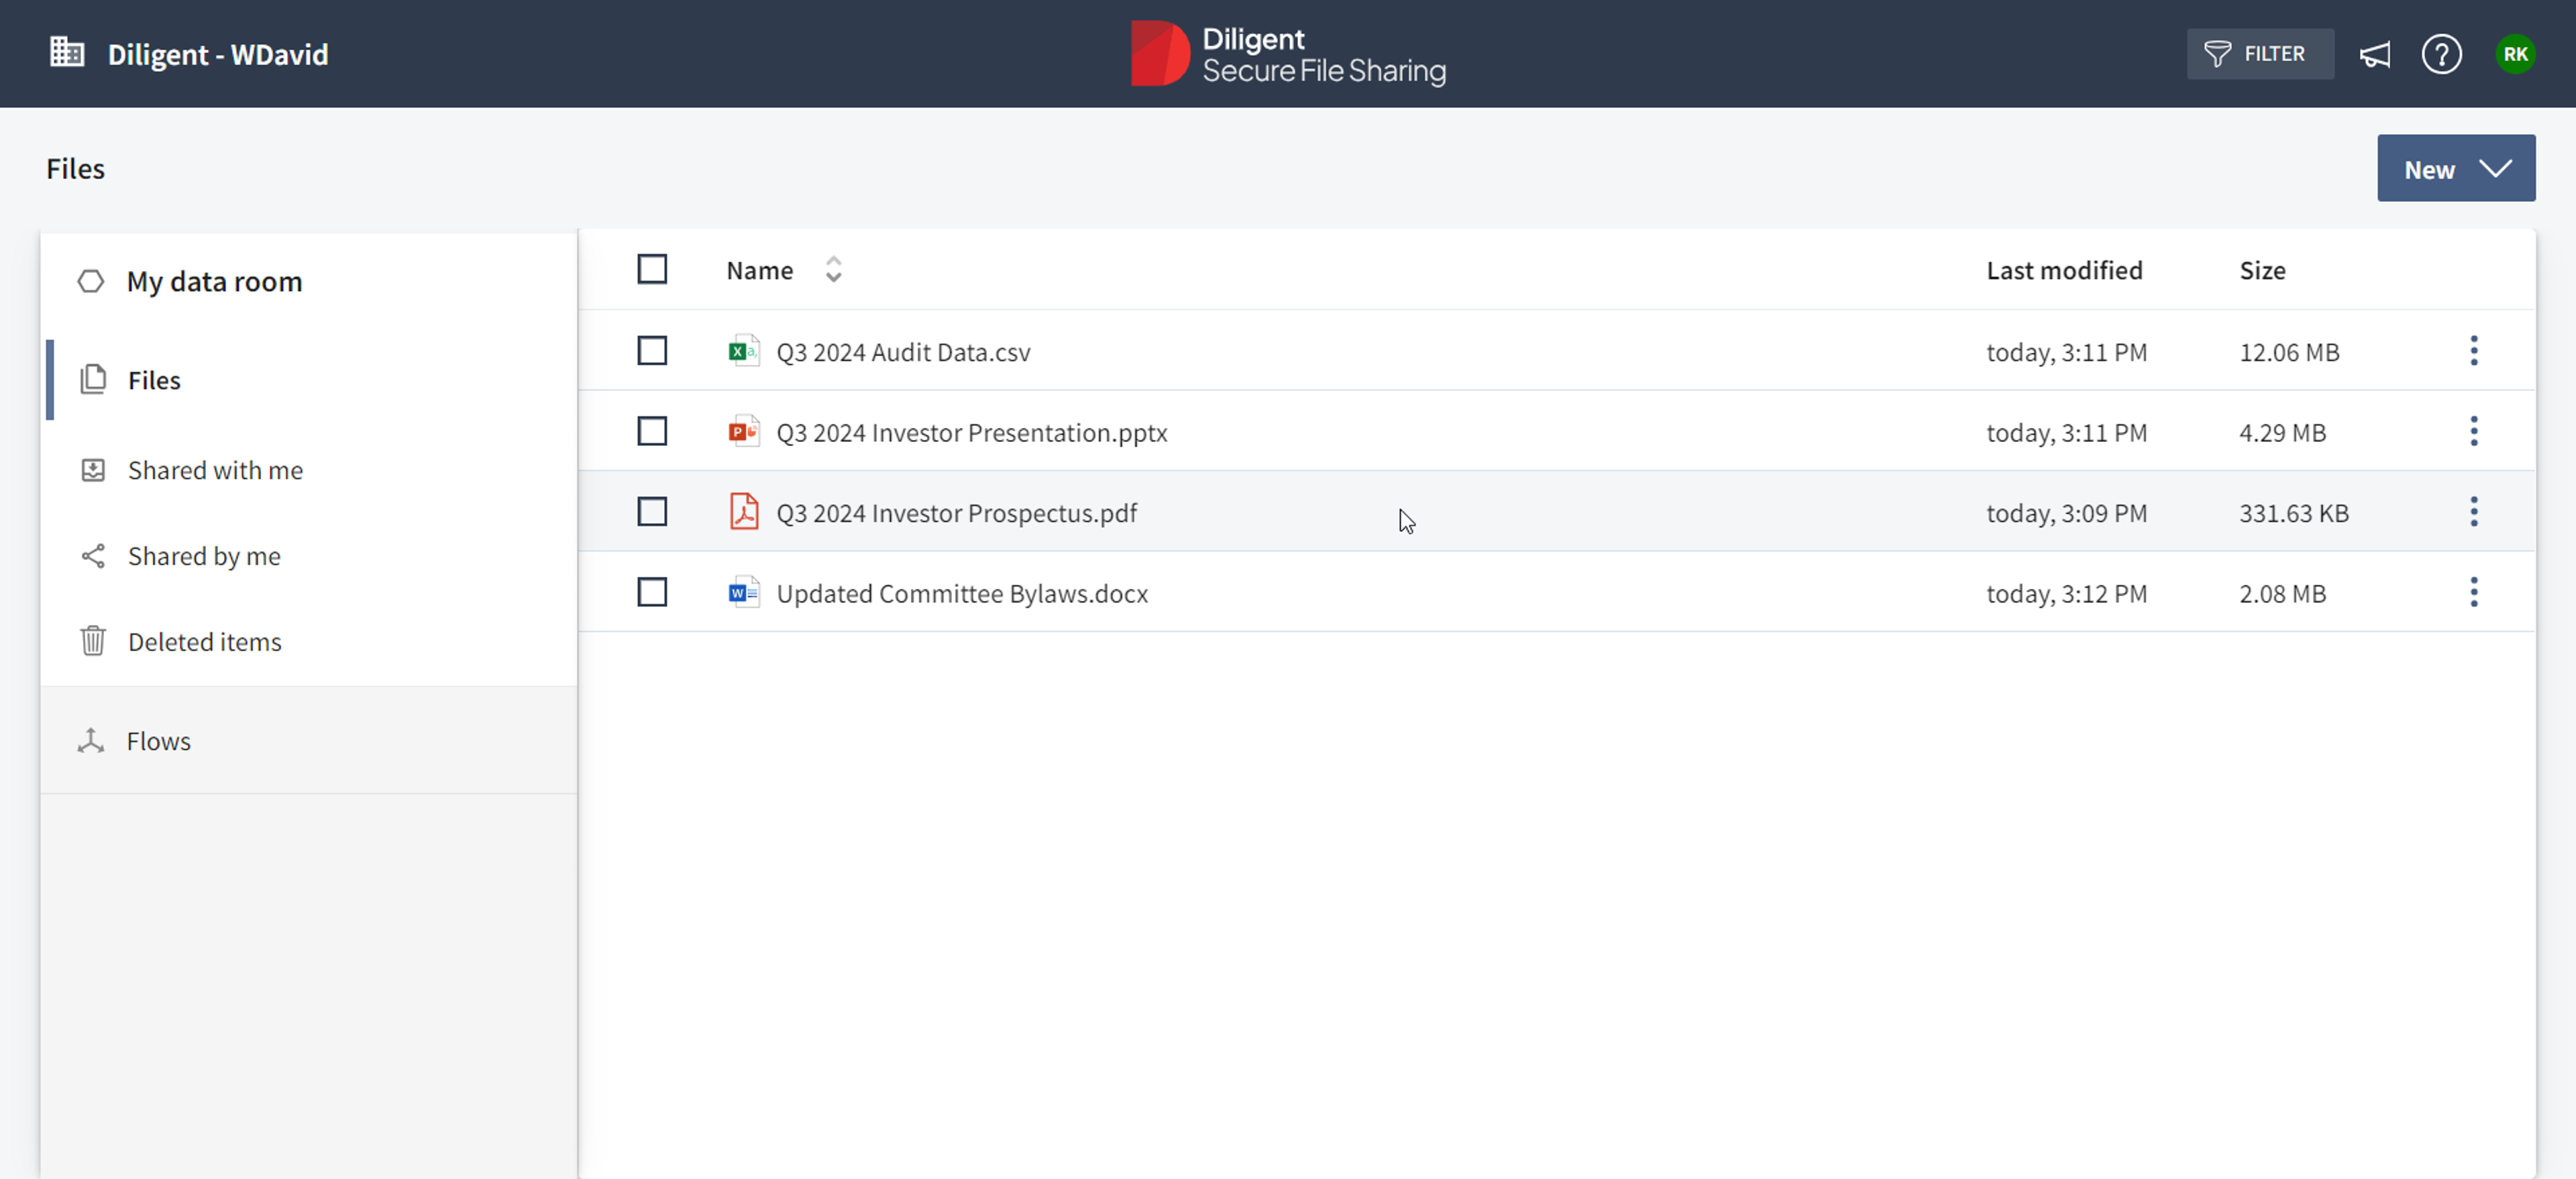Tick checkbox for Q3 2024 Investor Prospectus.pdf

click(652, 512)
